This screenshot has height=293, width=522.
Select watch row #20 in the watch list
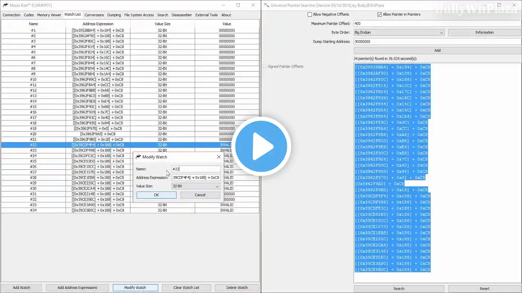point(130,134)
